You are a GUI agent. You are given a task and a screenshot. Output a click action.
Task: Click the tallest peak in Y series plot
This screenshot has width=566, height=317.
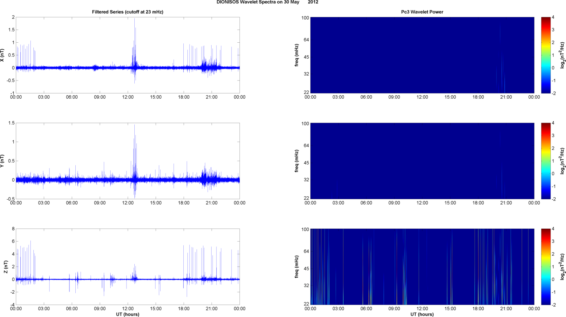pyautogui.click(x=135, y=125)
